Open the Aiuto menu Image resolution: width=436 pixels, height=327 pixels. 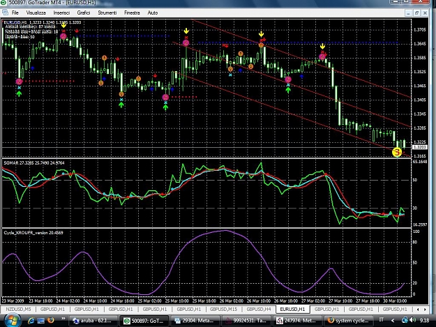pyautogui.click(x=152, y=13)
